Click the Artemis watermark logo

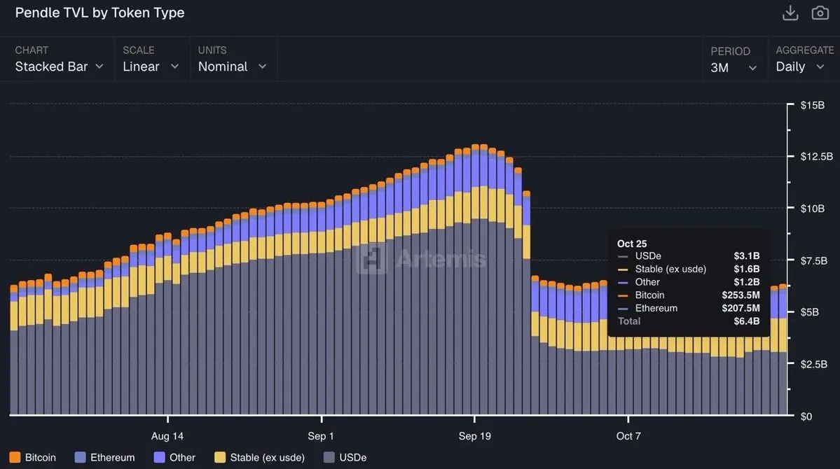[x=420, y=259]
